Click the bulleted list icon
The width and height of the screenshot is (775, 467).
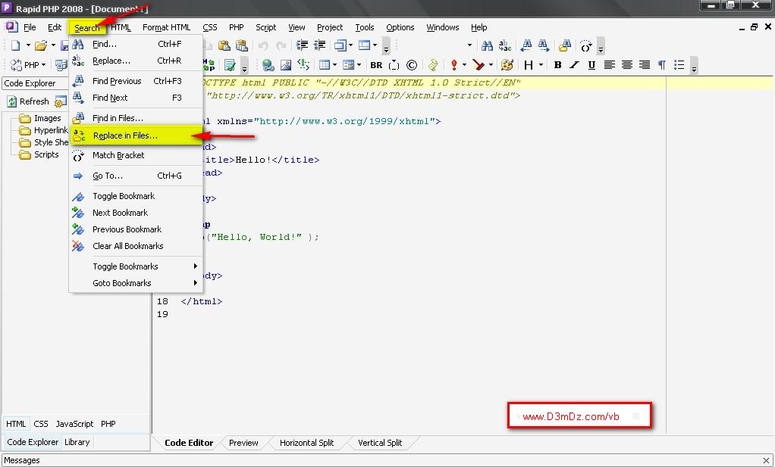[x=679, y=64]
